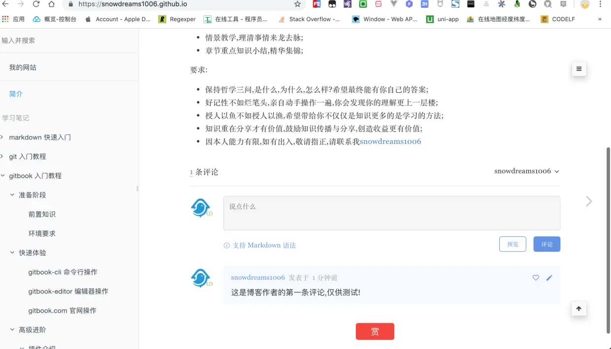Screen dimensions: 611x349
Task: Click the 评论 submit button
Action: [546, 244]
